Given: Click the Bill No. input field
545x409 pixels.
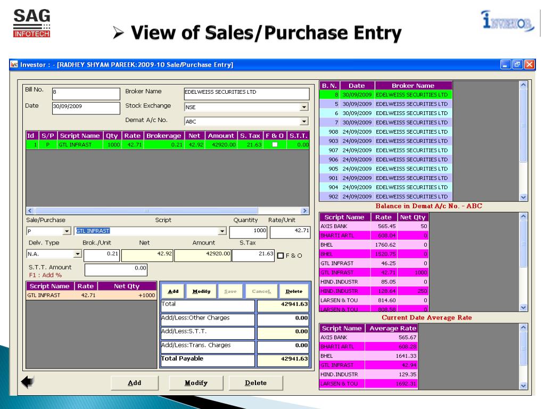Looking at the screenshot, I should pyautogui.click(x=86, y=94).
